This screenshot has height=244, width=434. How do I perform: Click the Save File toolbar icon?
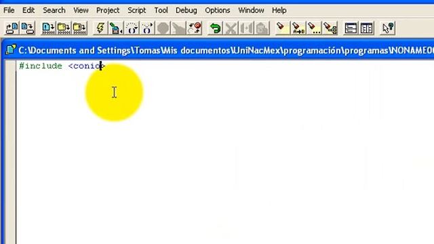point(28,28)
